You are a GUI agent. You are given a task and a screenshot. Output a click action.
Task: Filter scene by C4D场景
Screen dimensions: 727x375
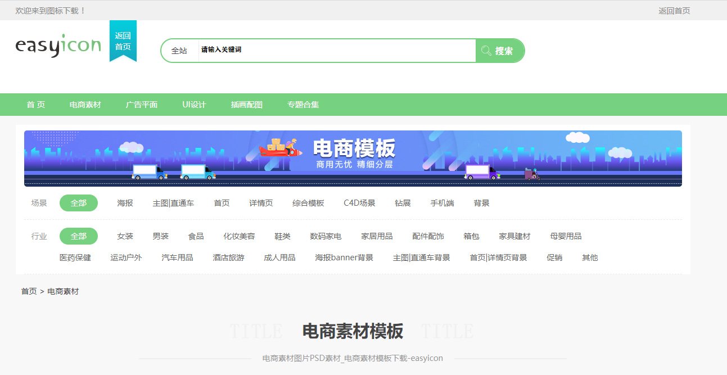(359, 203)
